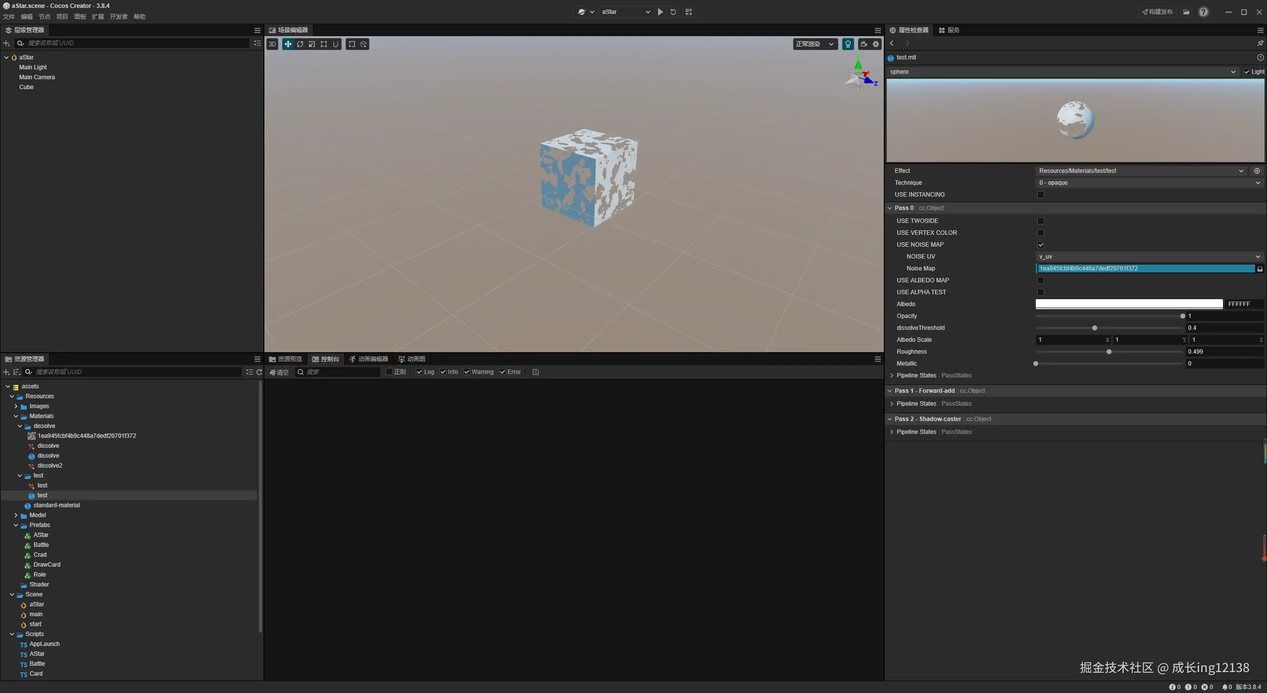Enable the USE ALBEDO MAP checkbox

(x=1040, y=280)
